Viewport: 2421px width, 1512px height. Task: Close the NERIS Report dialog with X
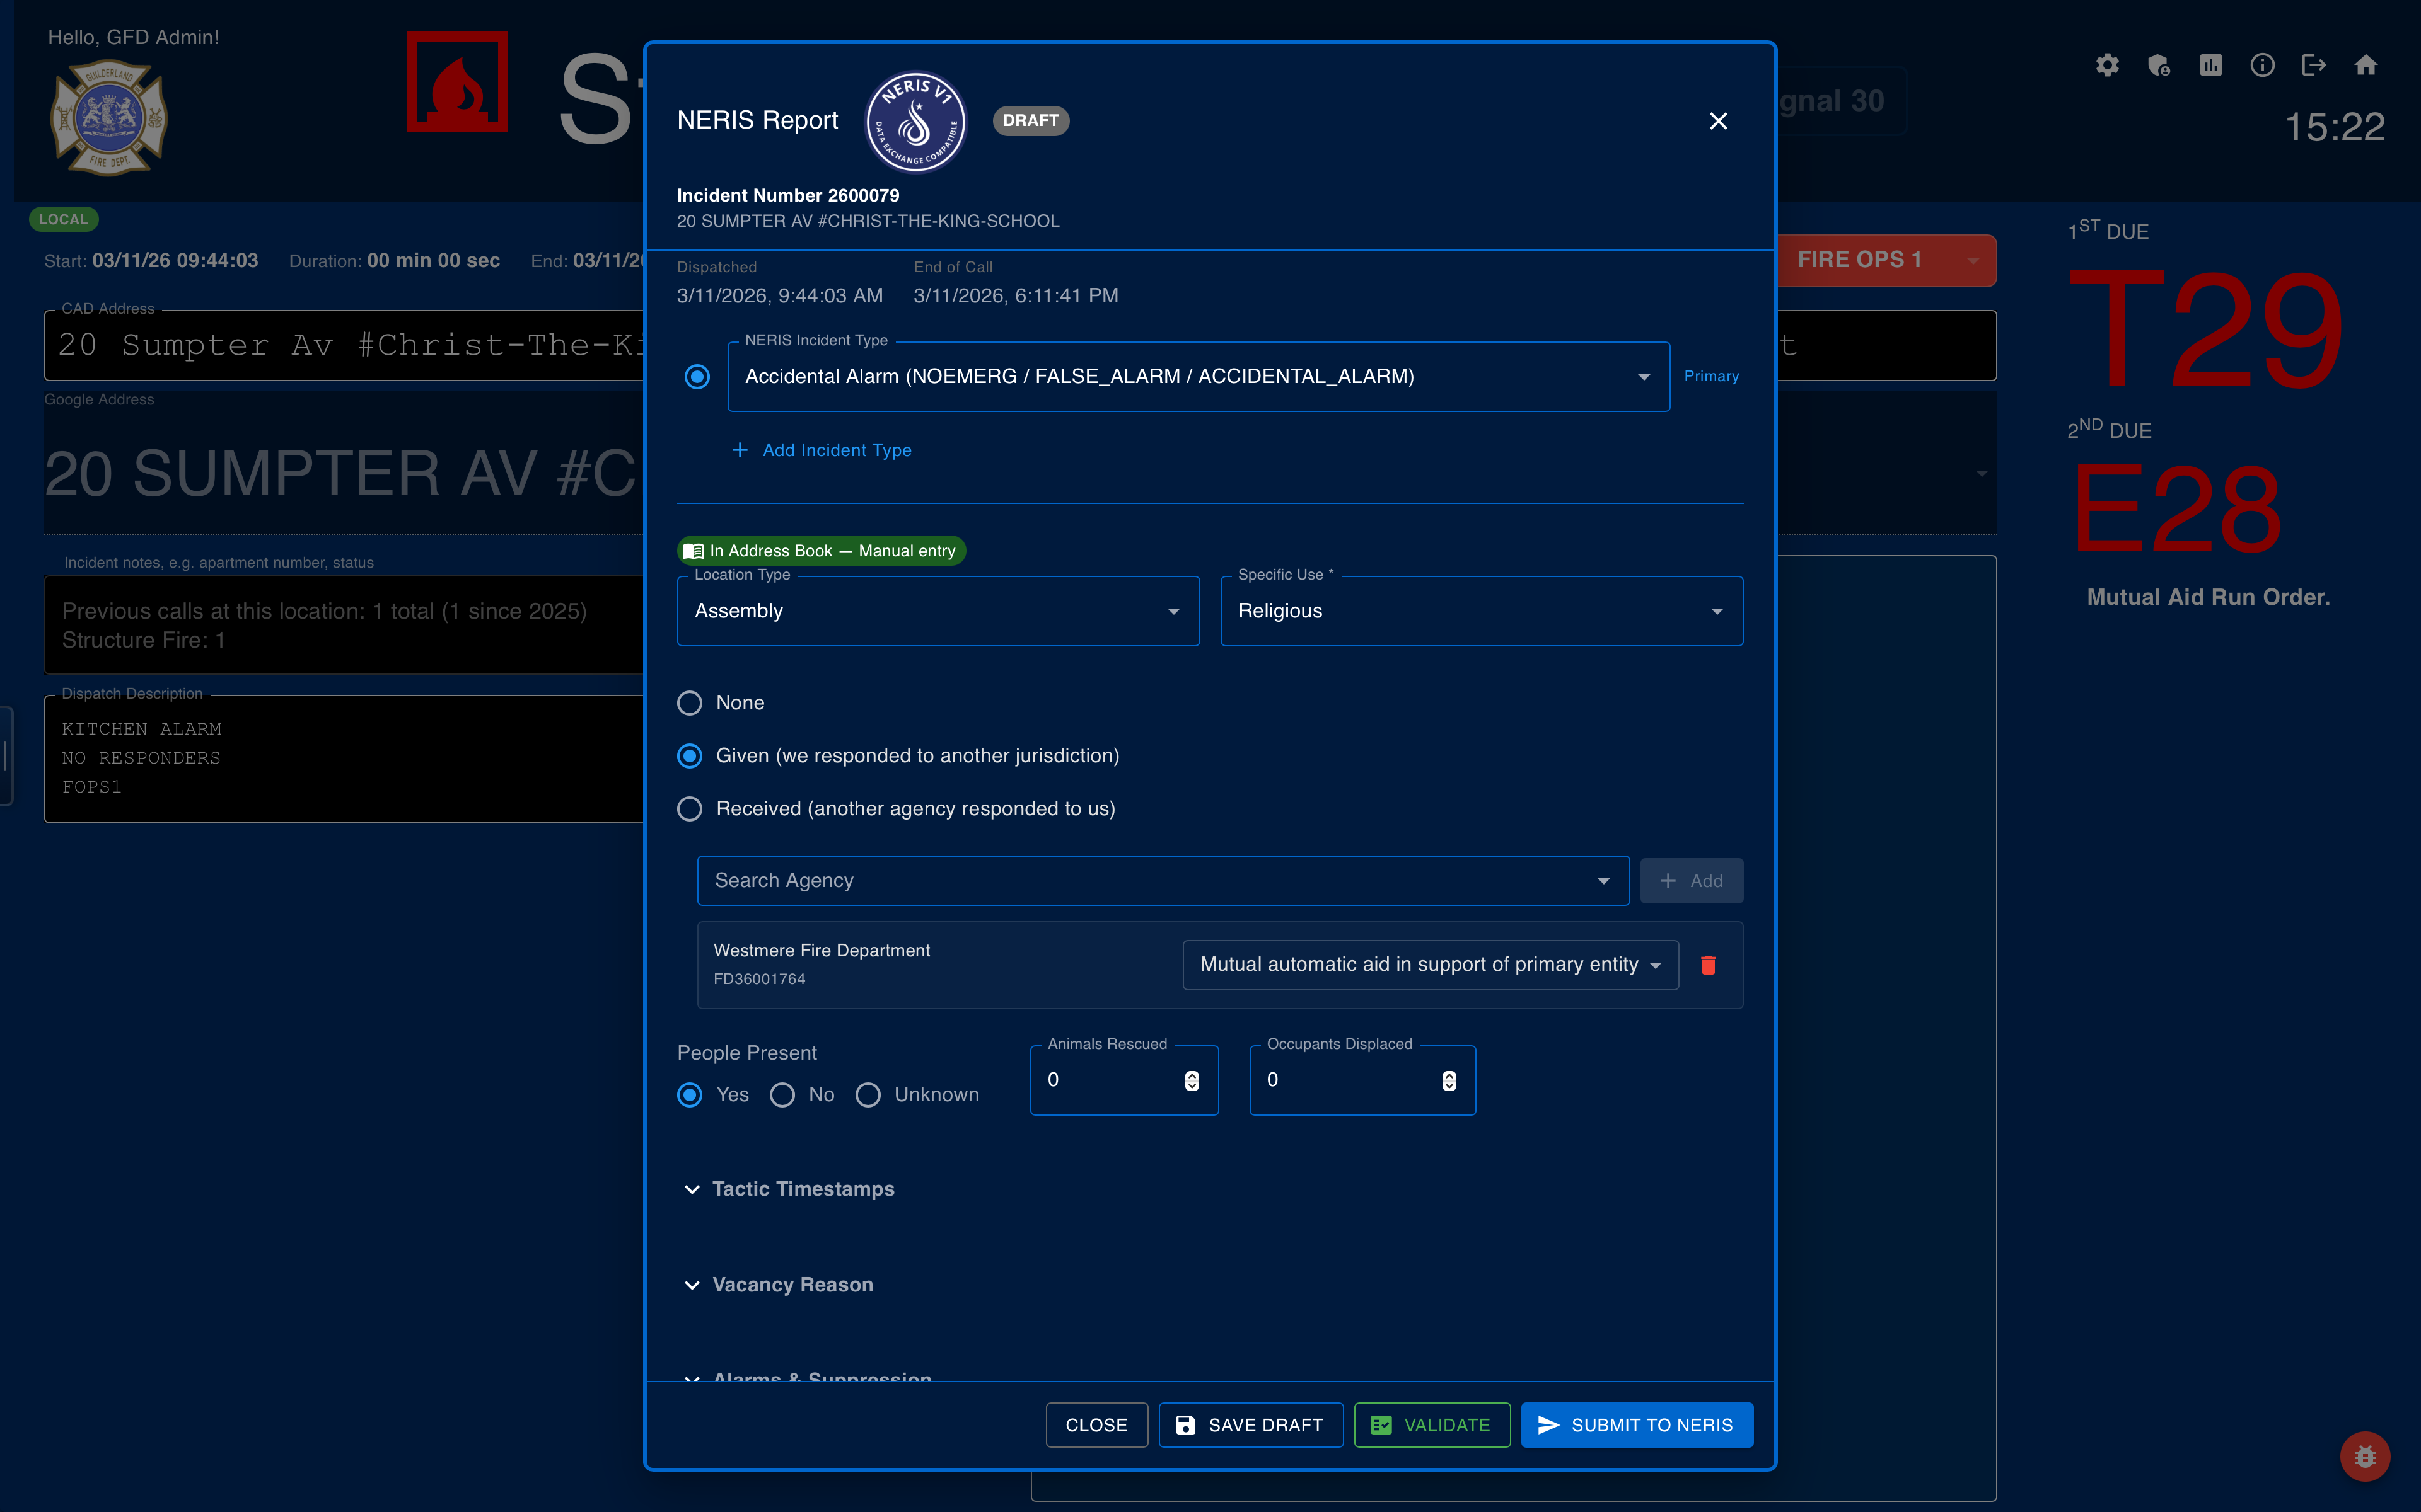coord(1719,121)
